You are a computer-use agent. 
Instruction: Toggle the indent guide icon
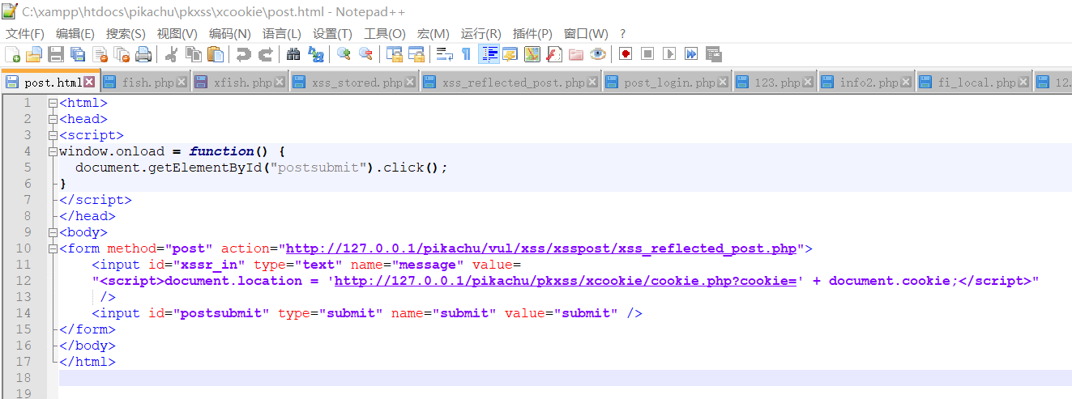tap(489, 54)
